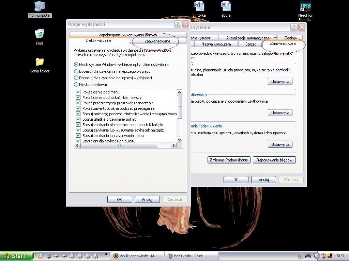Open the PL language bar selector
This screenshot has height=261, width=349.
coord(300,256)
